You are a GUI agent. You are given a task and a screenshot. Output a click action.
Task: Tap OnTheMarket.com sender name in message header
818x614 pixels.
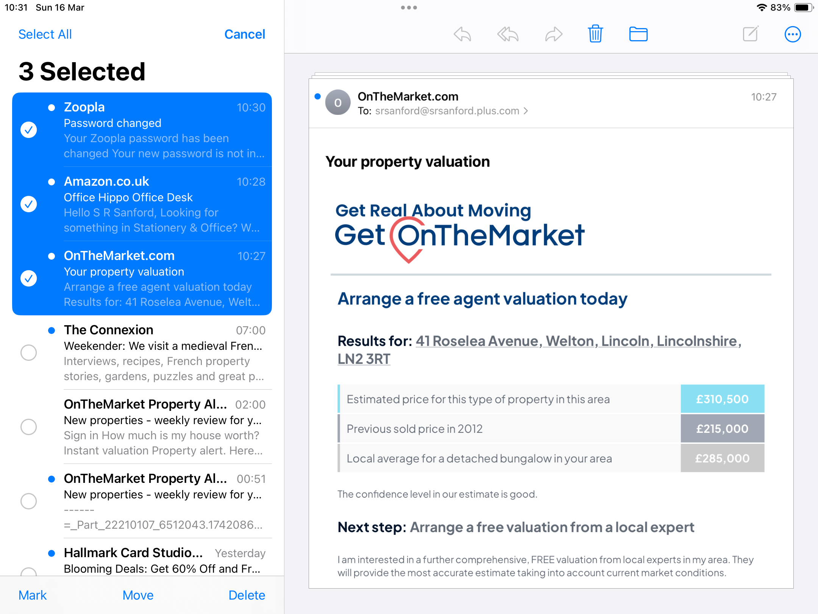[408, 97]
